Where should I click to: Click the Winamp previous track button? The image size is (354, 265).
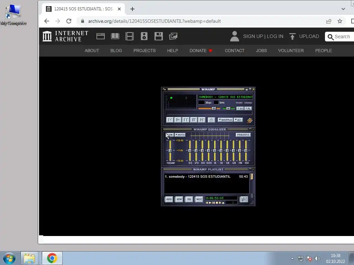(170, 120)
